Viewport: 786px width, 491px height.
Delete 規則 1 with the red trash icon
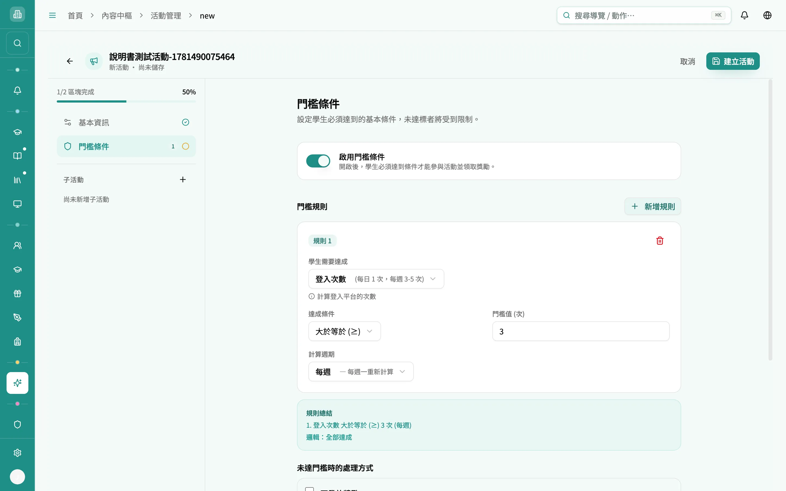point(660,241)
